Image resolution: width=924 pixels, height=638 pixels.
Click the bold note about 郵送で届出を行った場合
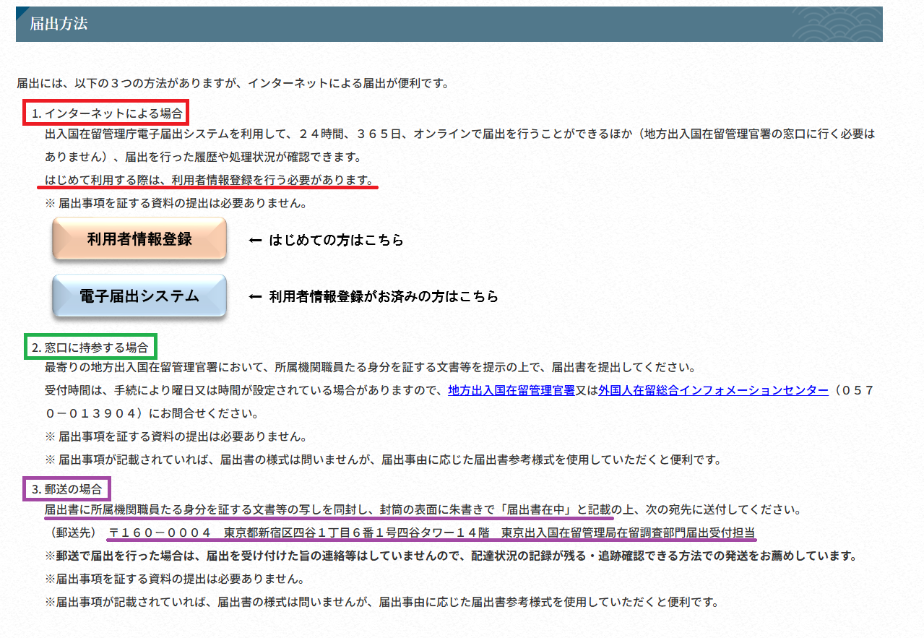pyautogui.click(x=449, y=556)
